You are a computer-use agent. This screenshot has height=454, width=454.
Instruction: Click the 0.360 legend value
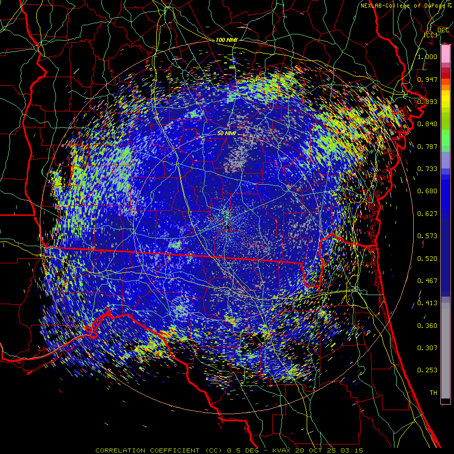tap(427, 326)
